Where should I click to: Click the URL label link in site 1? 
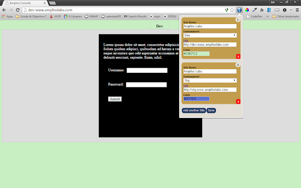[186, 41]
